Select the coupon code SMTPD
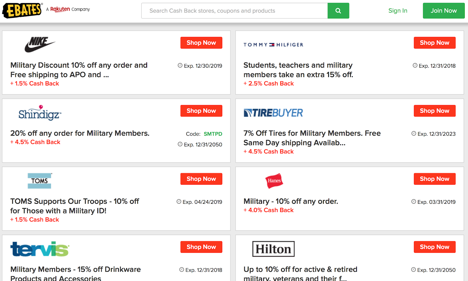Viewport: 468px width, 281px height. pyautogui.click(x=213, y=134)
